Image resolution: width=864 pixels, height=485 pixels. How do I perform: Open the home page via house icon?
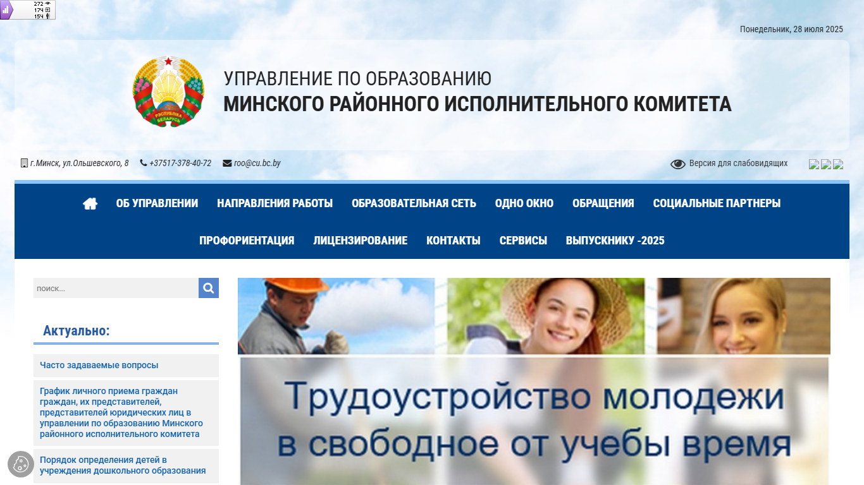click(90, 203)
